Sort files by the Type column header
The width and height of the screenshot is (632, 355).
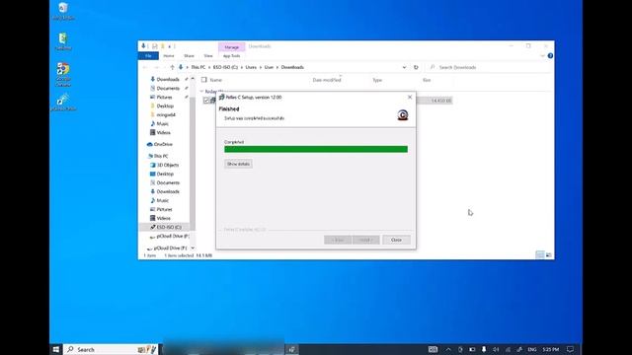pos(377,80)
